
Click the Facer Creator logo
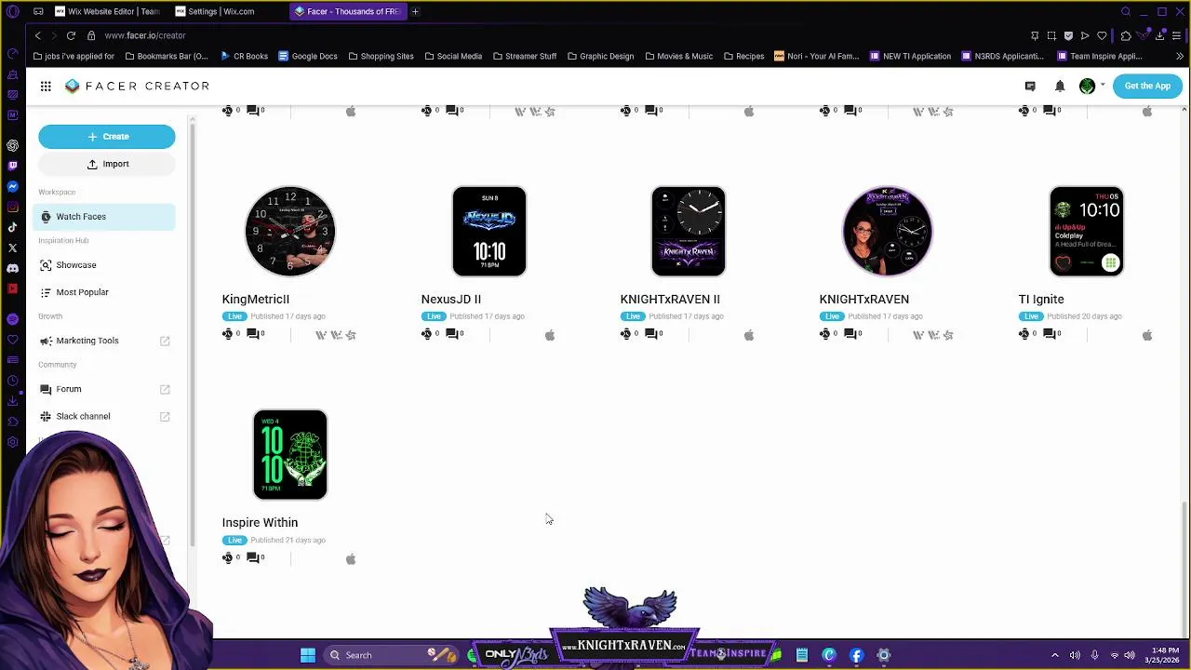click(138, 86)
